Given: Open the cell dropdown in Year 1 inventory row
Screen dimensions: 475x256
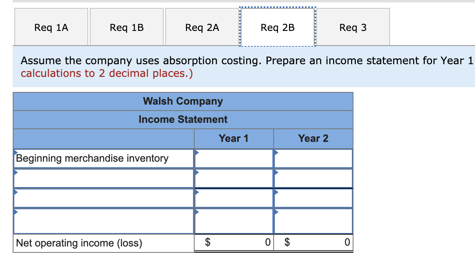Looking at the screenshot, I should [x=195, y=153].
